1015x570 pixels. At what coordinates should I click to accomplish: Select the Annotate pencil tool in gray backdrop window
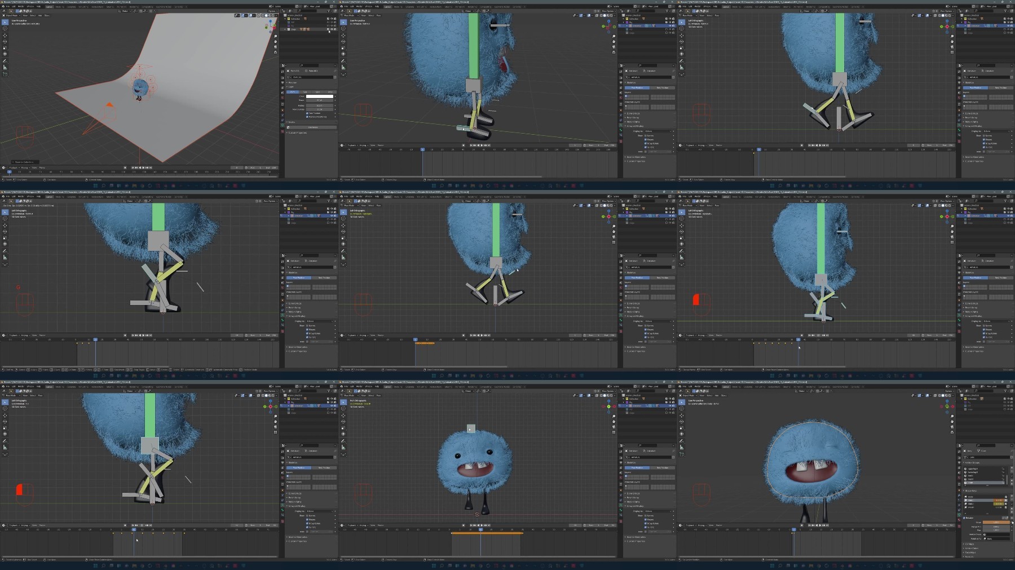pos(5,61)
